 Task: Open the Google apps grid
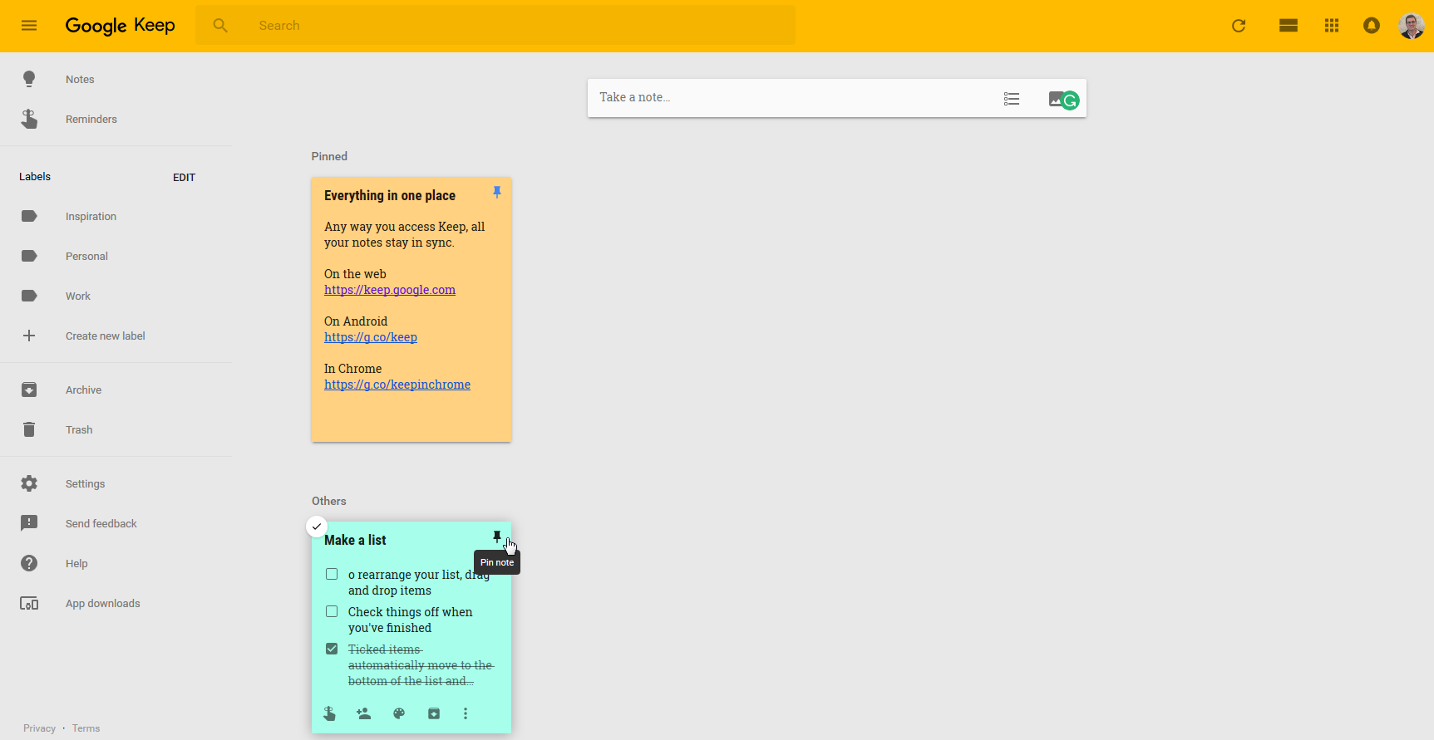pos(1332,26)
